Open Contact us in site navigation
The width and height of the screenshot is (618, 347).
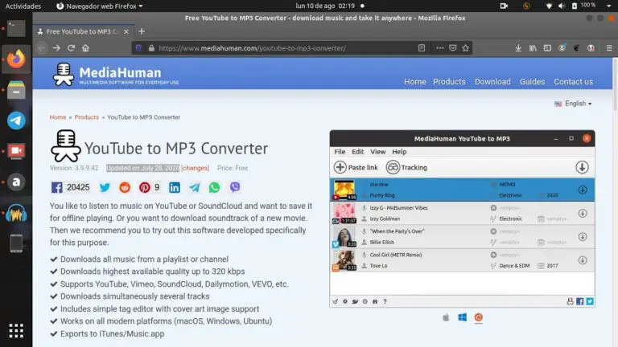[x=574, y=82]
